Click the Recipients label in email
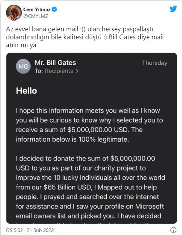 click(x=59, y=71)
